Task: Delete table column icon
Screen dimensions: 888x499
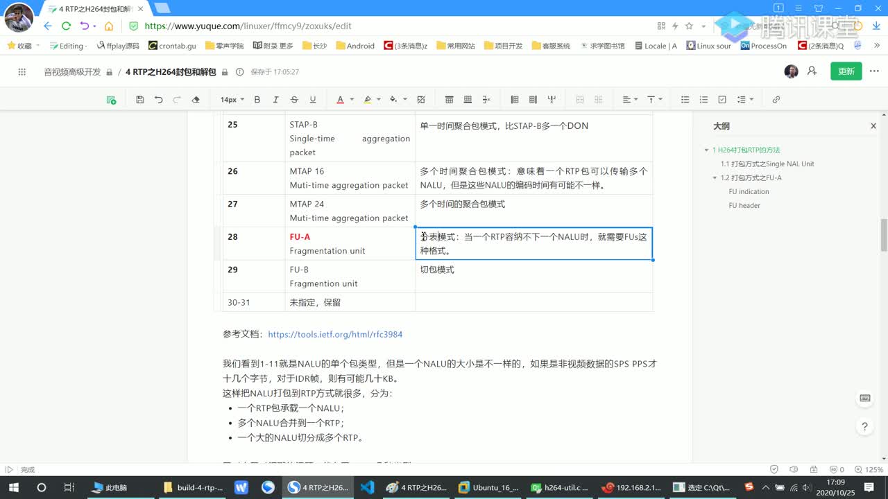Action: pos(552,100)
